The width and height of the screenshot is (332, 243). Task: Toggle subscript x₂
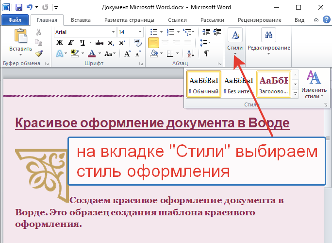(x=111, y=43)
